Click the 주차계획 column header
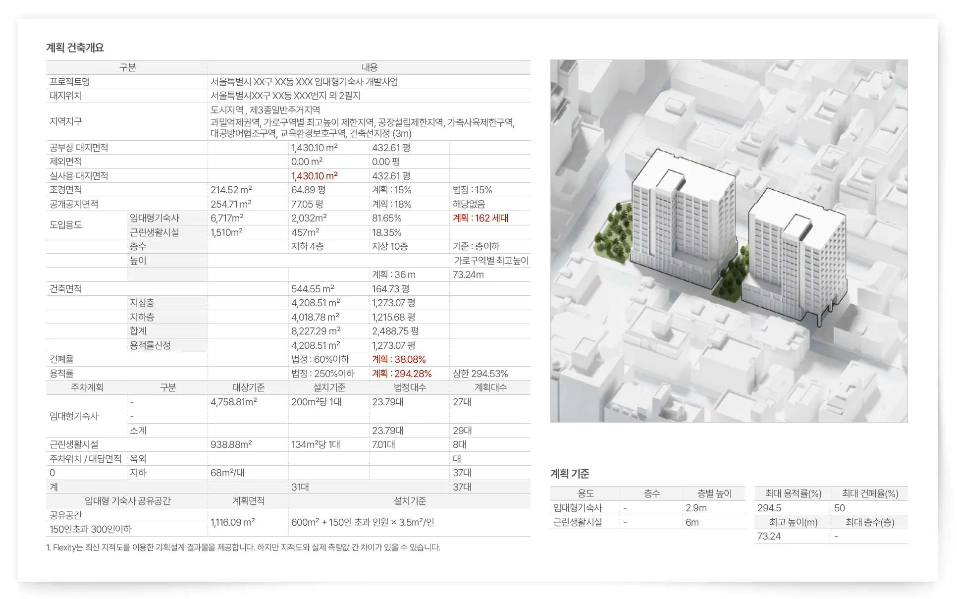This screenshot has width=957, height=599. (x=87, y=387)
